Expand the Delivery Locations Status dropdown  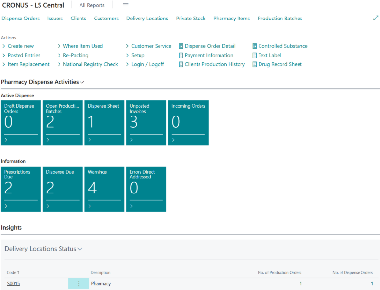coord(80,249)
